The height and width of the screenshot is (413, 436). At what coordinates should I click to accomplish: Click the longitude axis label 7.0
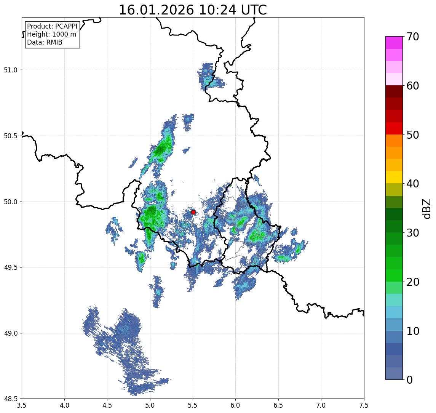(x=321, y=405)
